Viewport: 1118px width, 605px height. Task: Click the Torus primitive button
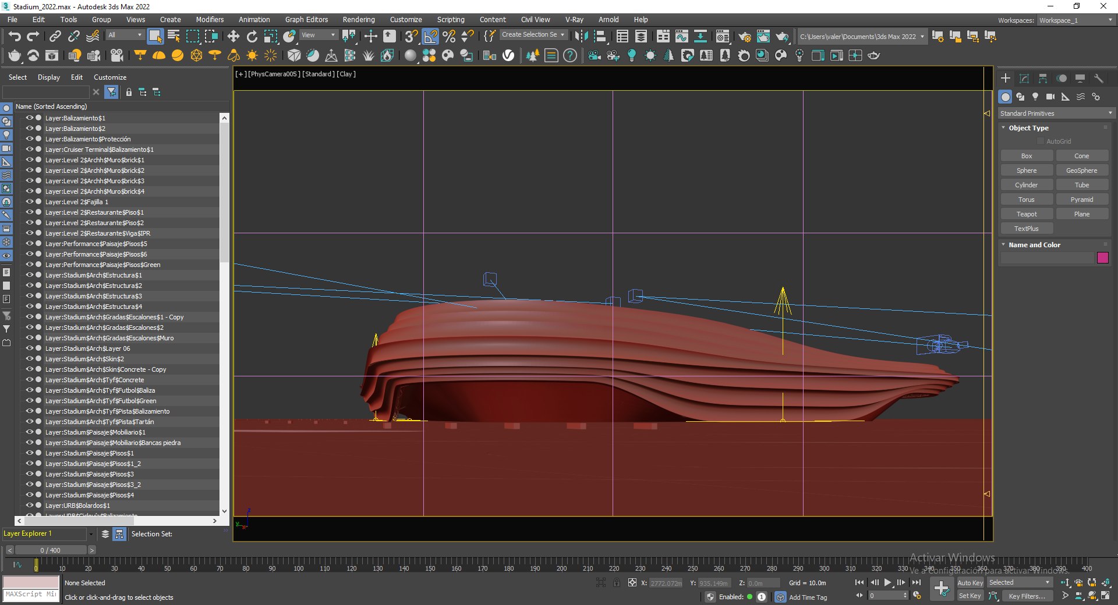pyautogui.click(x=1027, y=200)
